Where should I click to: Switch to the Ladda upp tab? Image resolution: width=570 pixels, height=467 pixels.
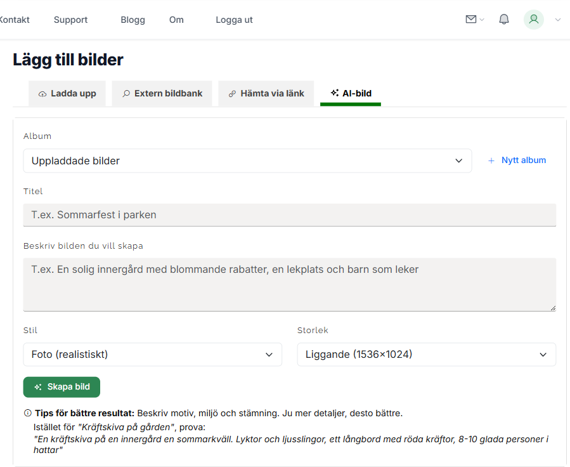coord(67,93)
